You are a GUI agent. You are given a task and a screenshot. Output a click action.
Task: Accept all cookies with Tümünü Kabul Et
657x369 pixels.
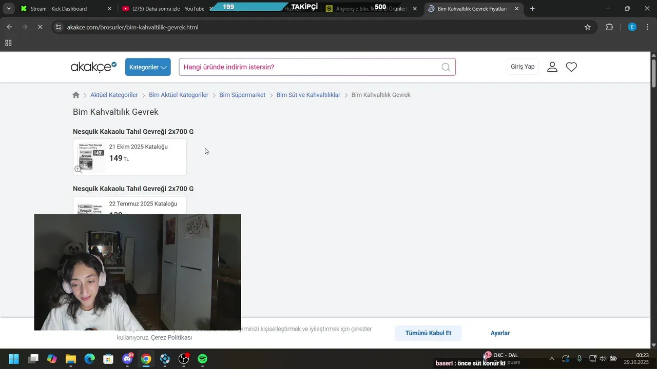tap(428, 333)
